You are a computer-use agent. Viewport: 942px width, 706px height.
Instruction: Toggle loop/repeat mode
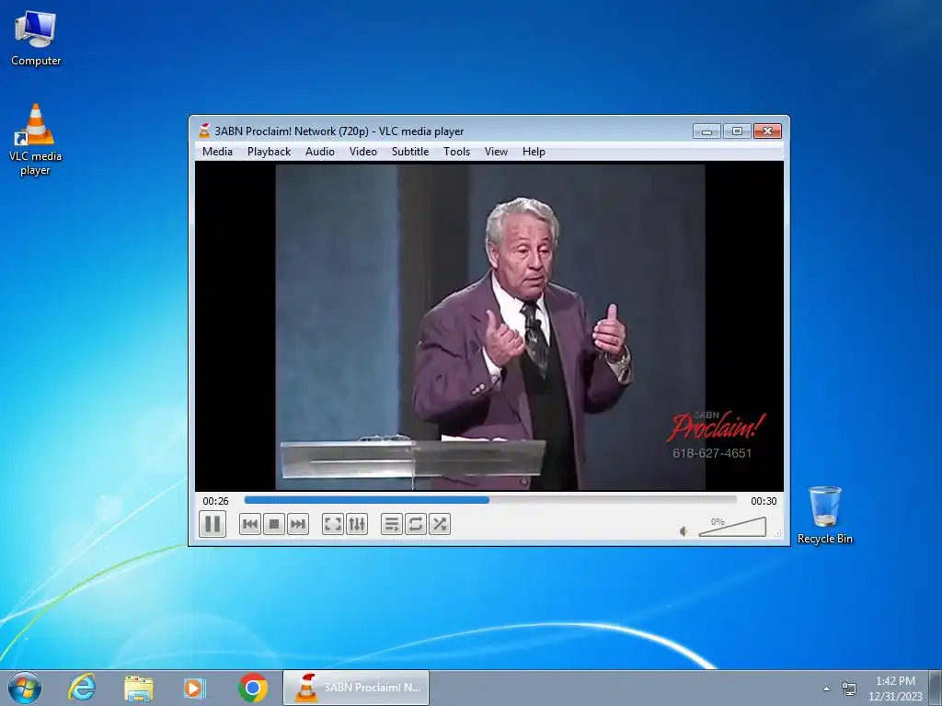(x=416, y=524)
